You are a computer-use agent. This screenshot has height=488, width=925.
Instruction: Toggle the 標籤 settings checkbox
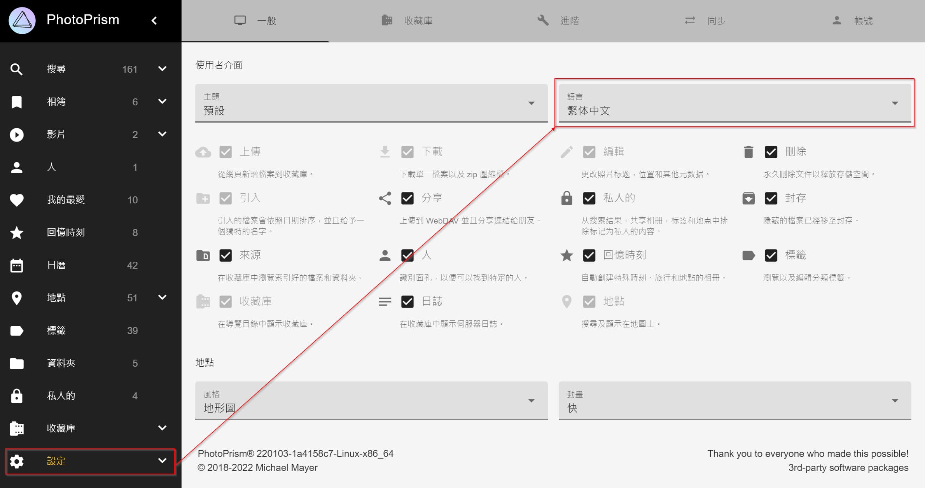point(771,255)
